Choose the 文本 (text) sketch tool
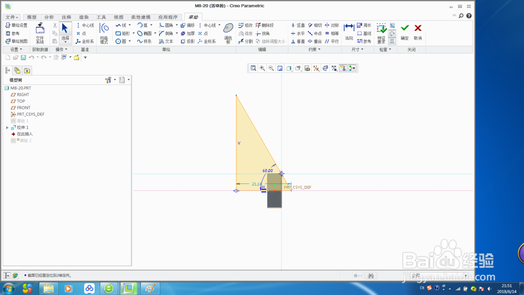 coord(166,41)
